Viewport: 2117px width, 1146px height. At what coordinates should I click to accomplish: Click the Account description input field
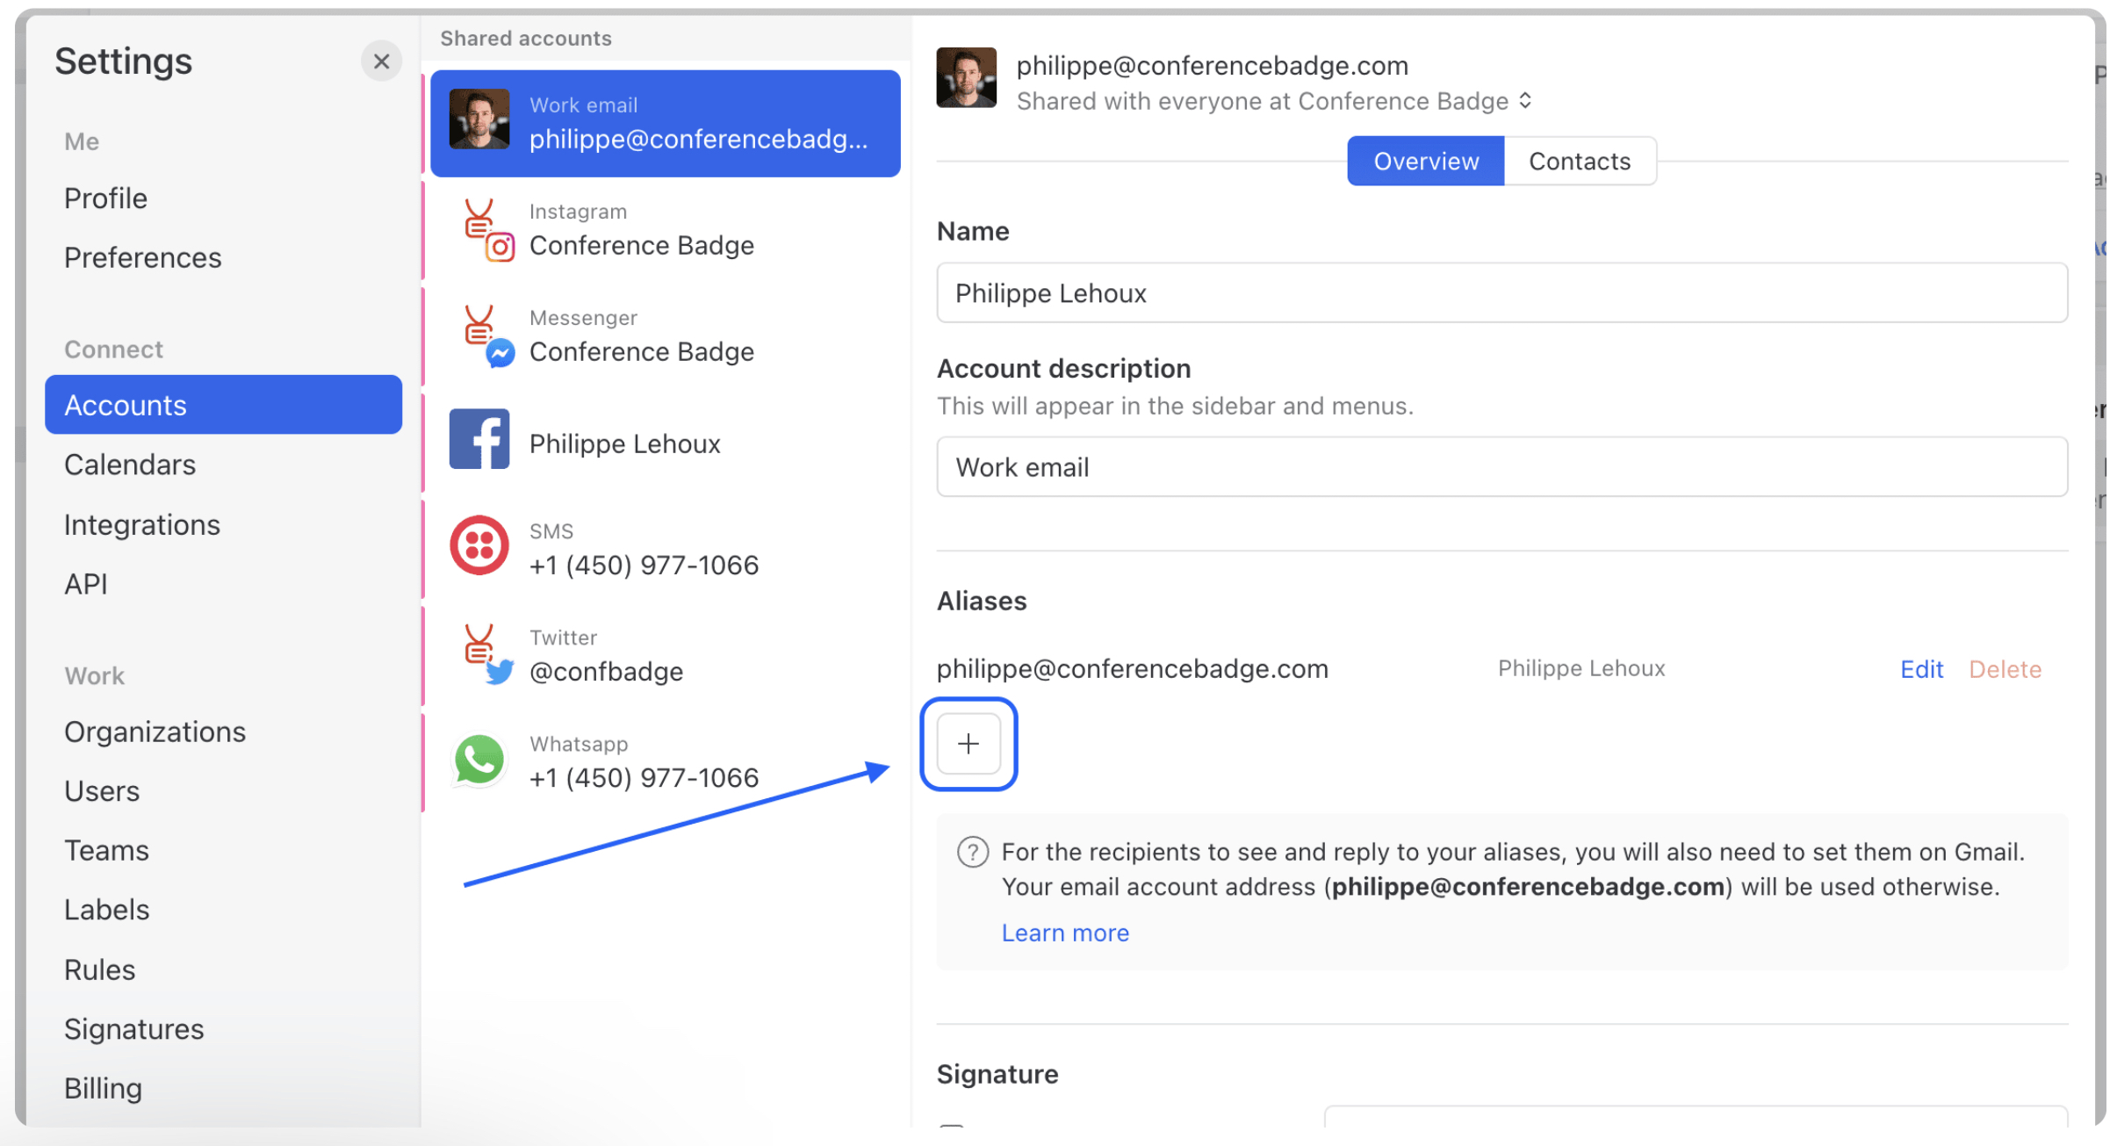click(x=1502, y=466)
